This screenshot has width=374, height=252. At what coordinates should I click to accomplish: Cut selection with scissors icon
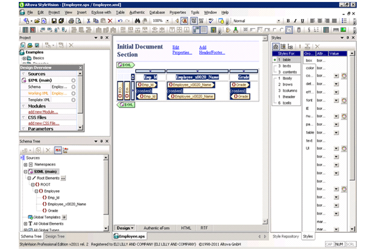coord(88,21)
